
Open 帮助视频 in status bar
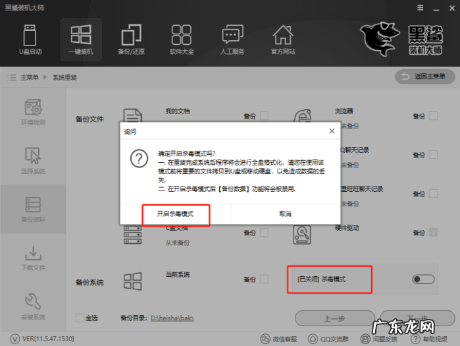pos(429,339)
